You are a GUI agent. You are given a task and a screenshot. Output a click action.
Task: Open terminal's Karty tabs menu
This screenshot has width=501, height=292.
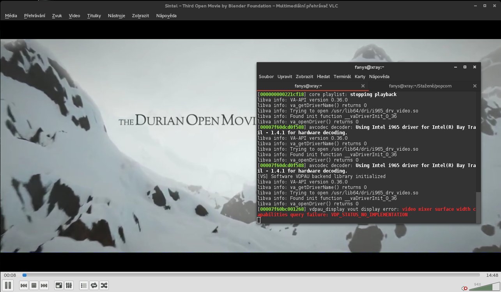coord(360,77)
